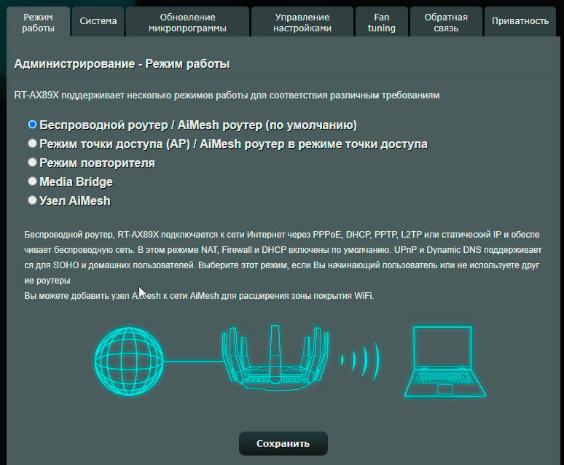Switch to the Обратная связь tab
Viewport: 564px width, 465px height.
click(446, 23)
